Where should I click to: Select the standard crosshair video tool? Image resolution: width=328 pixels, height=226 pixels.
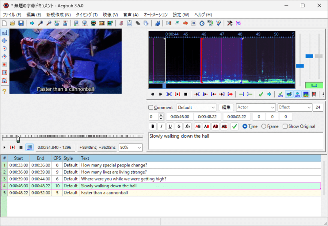tap(4, 33)
